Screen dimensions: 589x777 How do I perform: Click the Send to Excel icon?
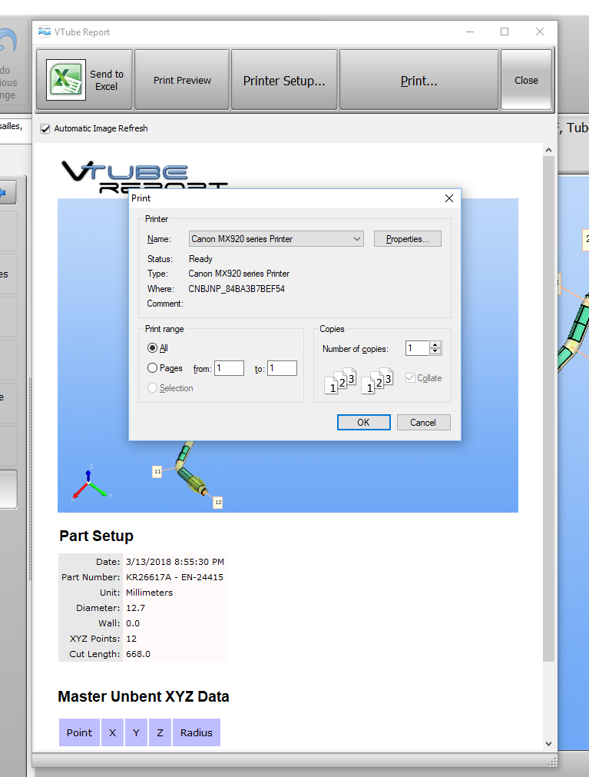coord(66,80)
